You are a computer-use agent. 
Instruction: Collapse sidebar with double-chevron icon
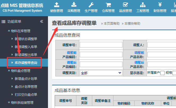42,21
